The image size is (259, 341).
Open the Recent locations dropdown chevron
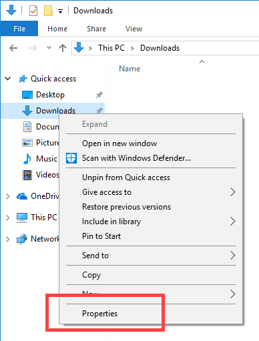(49, 47)
